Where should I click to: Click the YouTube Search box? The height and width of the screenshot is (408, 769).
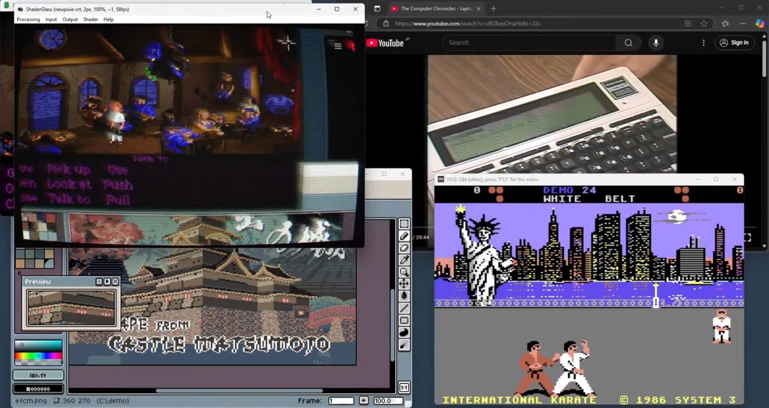(x=529, y=43)
